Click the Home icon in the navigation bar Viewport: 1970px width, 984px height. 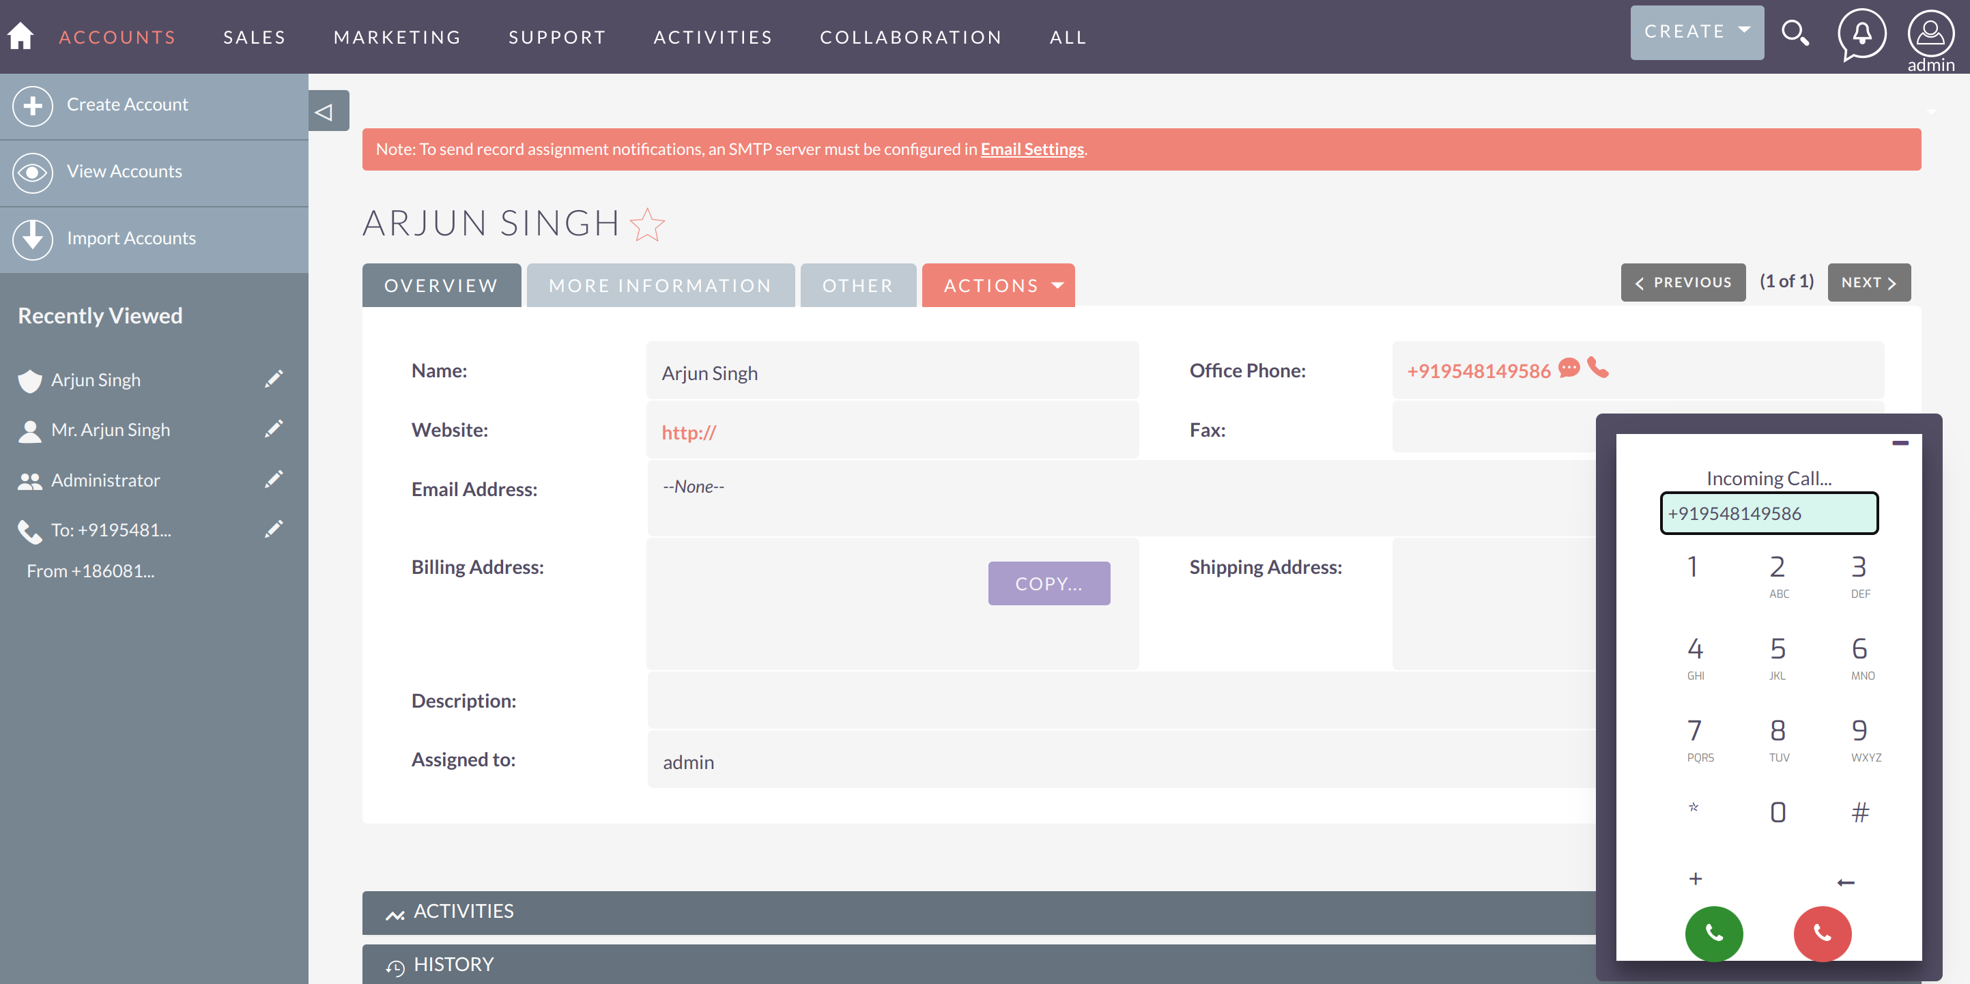[20, 36]
